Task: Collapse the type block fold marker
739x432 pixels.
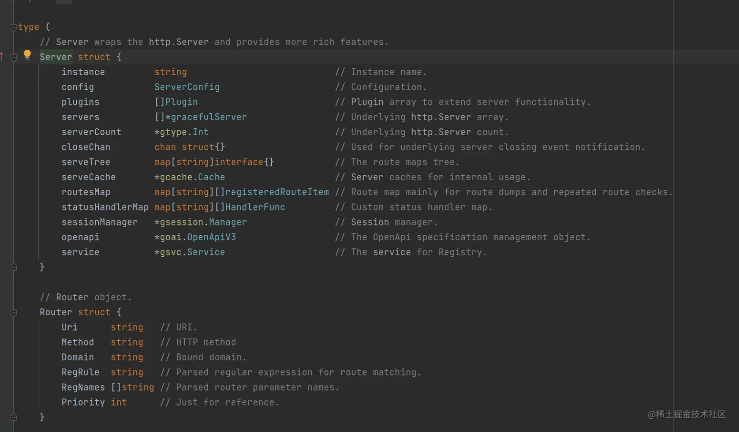Action: point(14,27)
